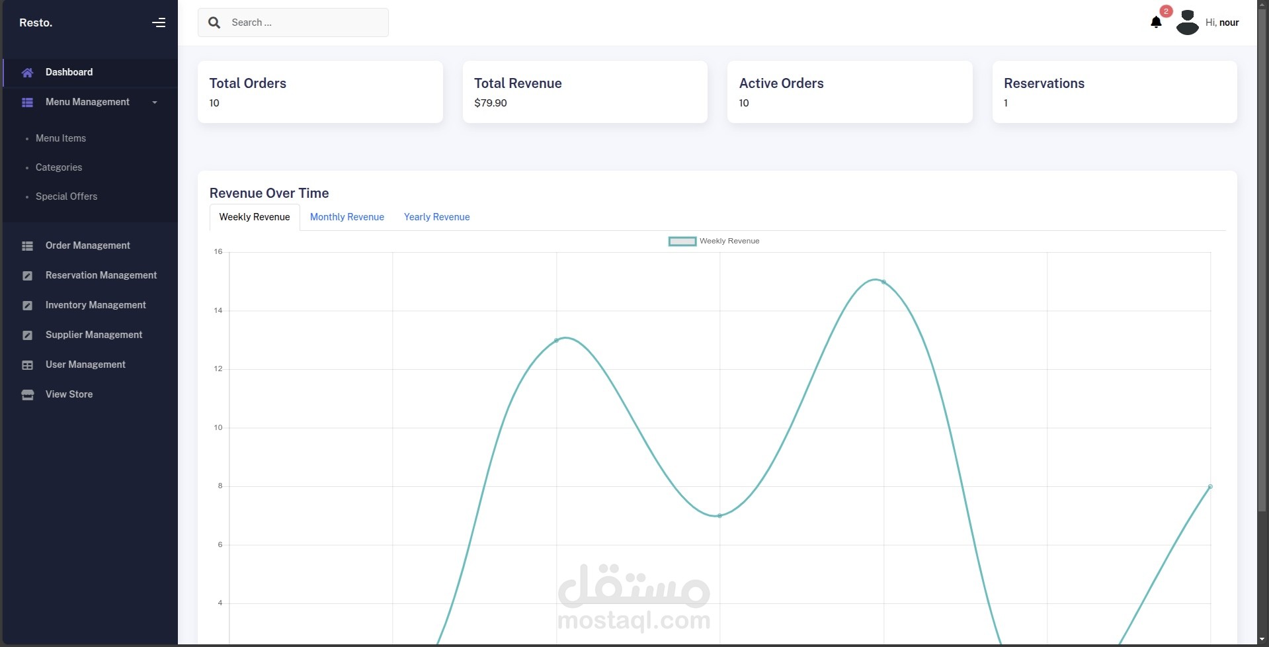Click the $79.90 revenue value
Image resolution: width=1269 pixels, height=647 pixels.
pos(491,103)
